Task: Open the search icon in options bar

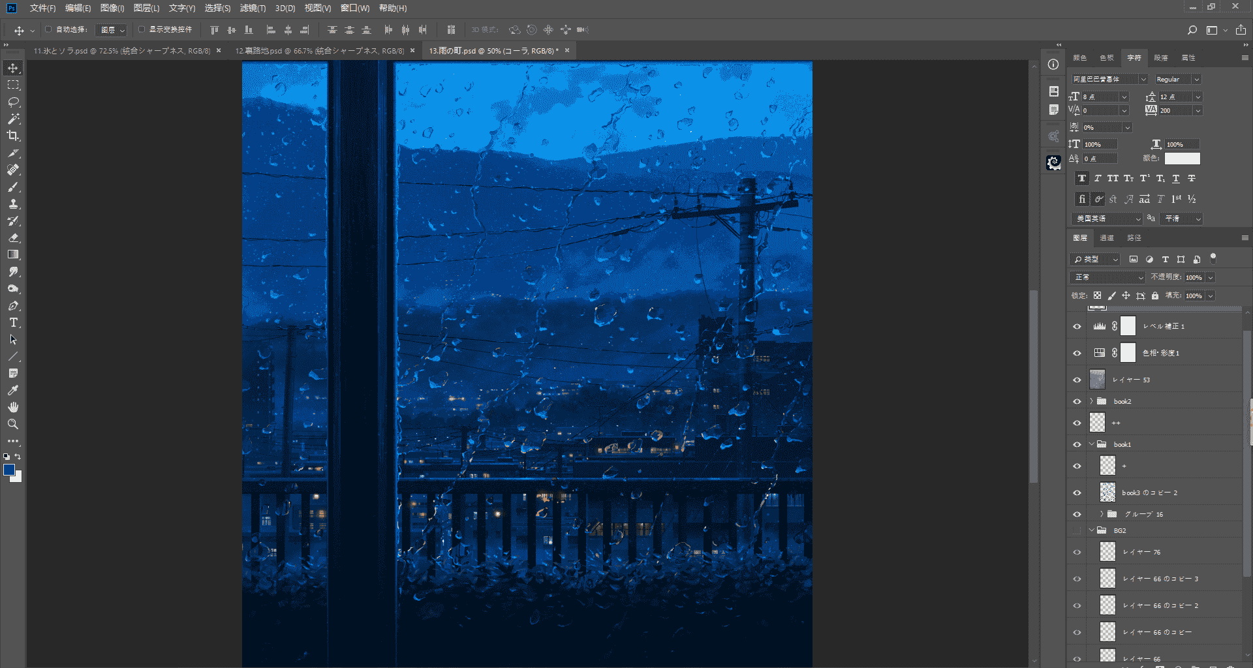Action: (1192, 30)
